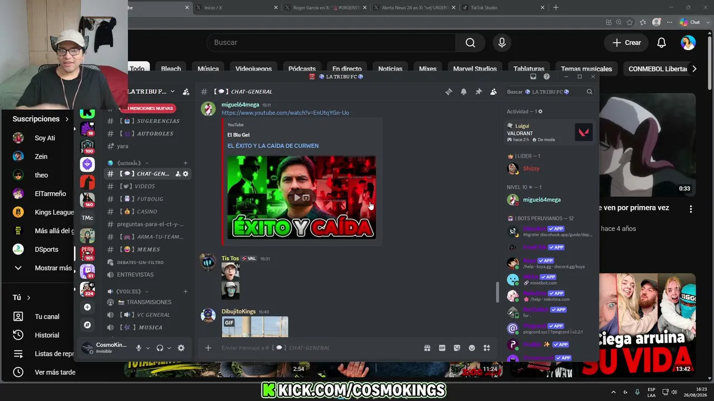Screen dimensions: 714x401
Task: Open YouTube Crear button
Action: (626, 43)
